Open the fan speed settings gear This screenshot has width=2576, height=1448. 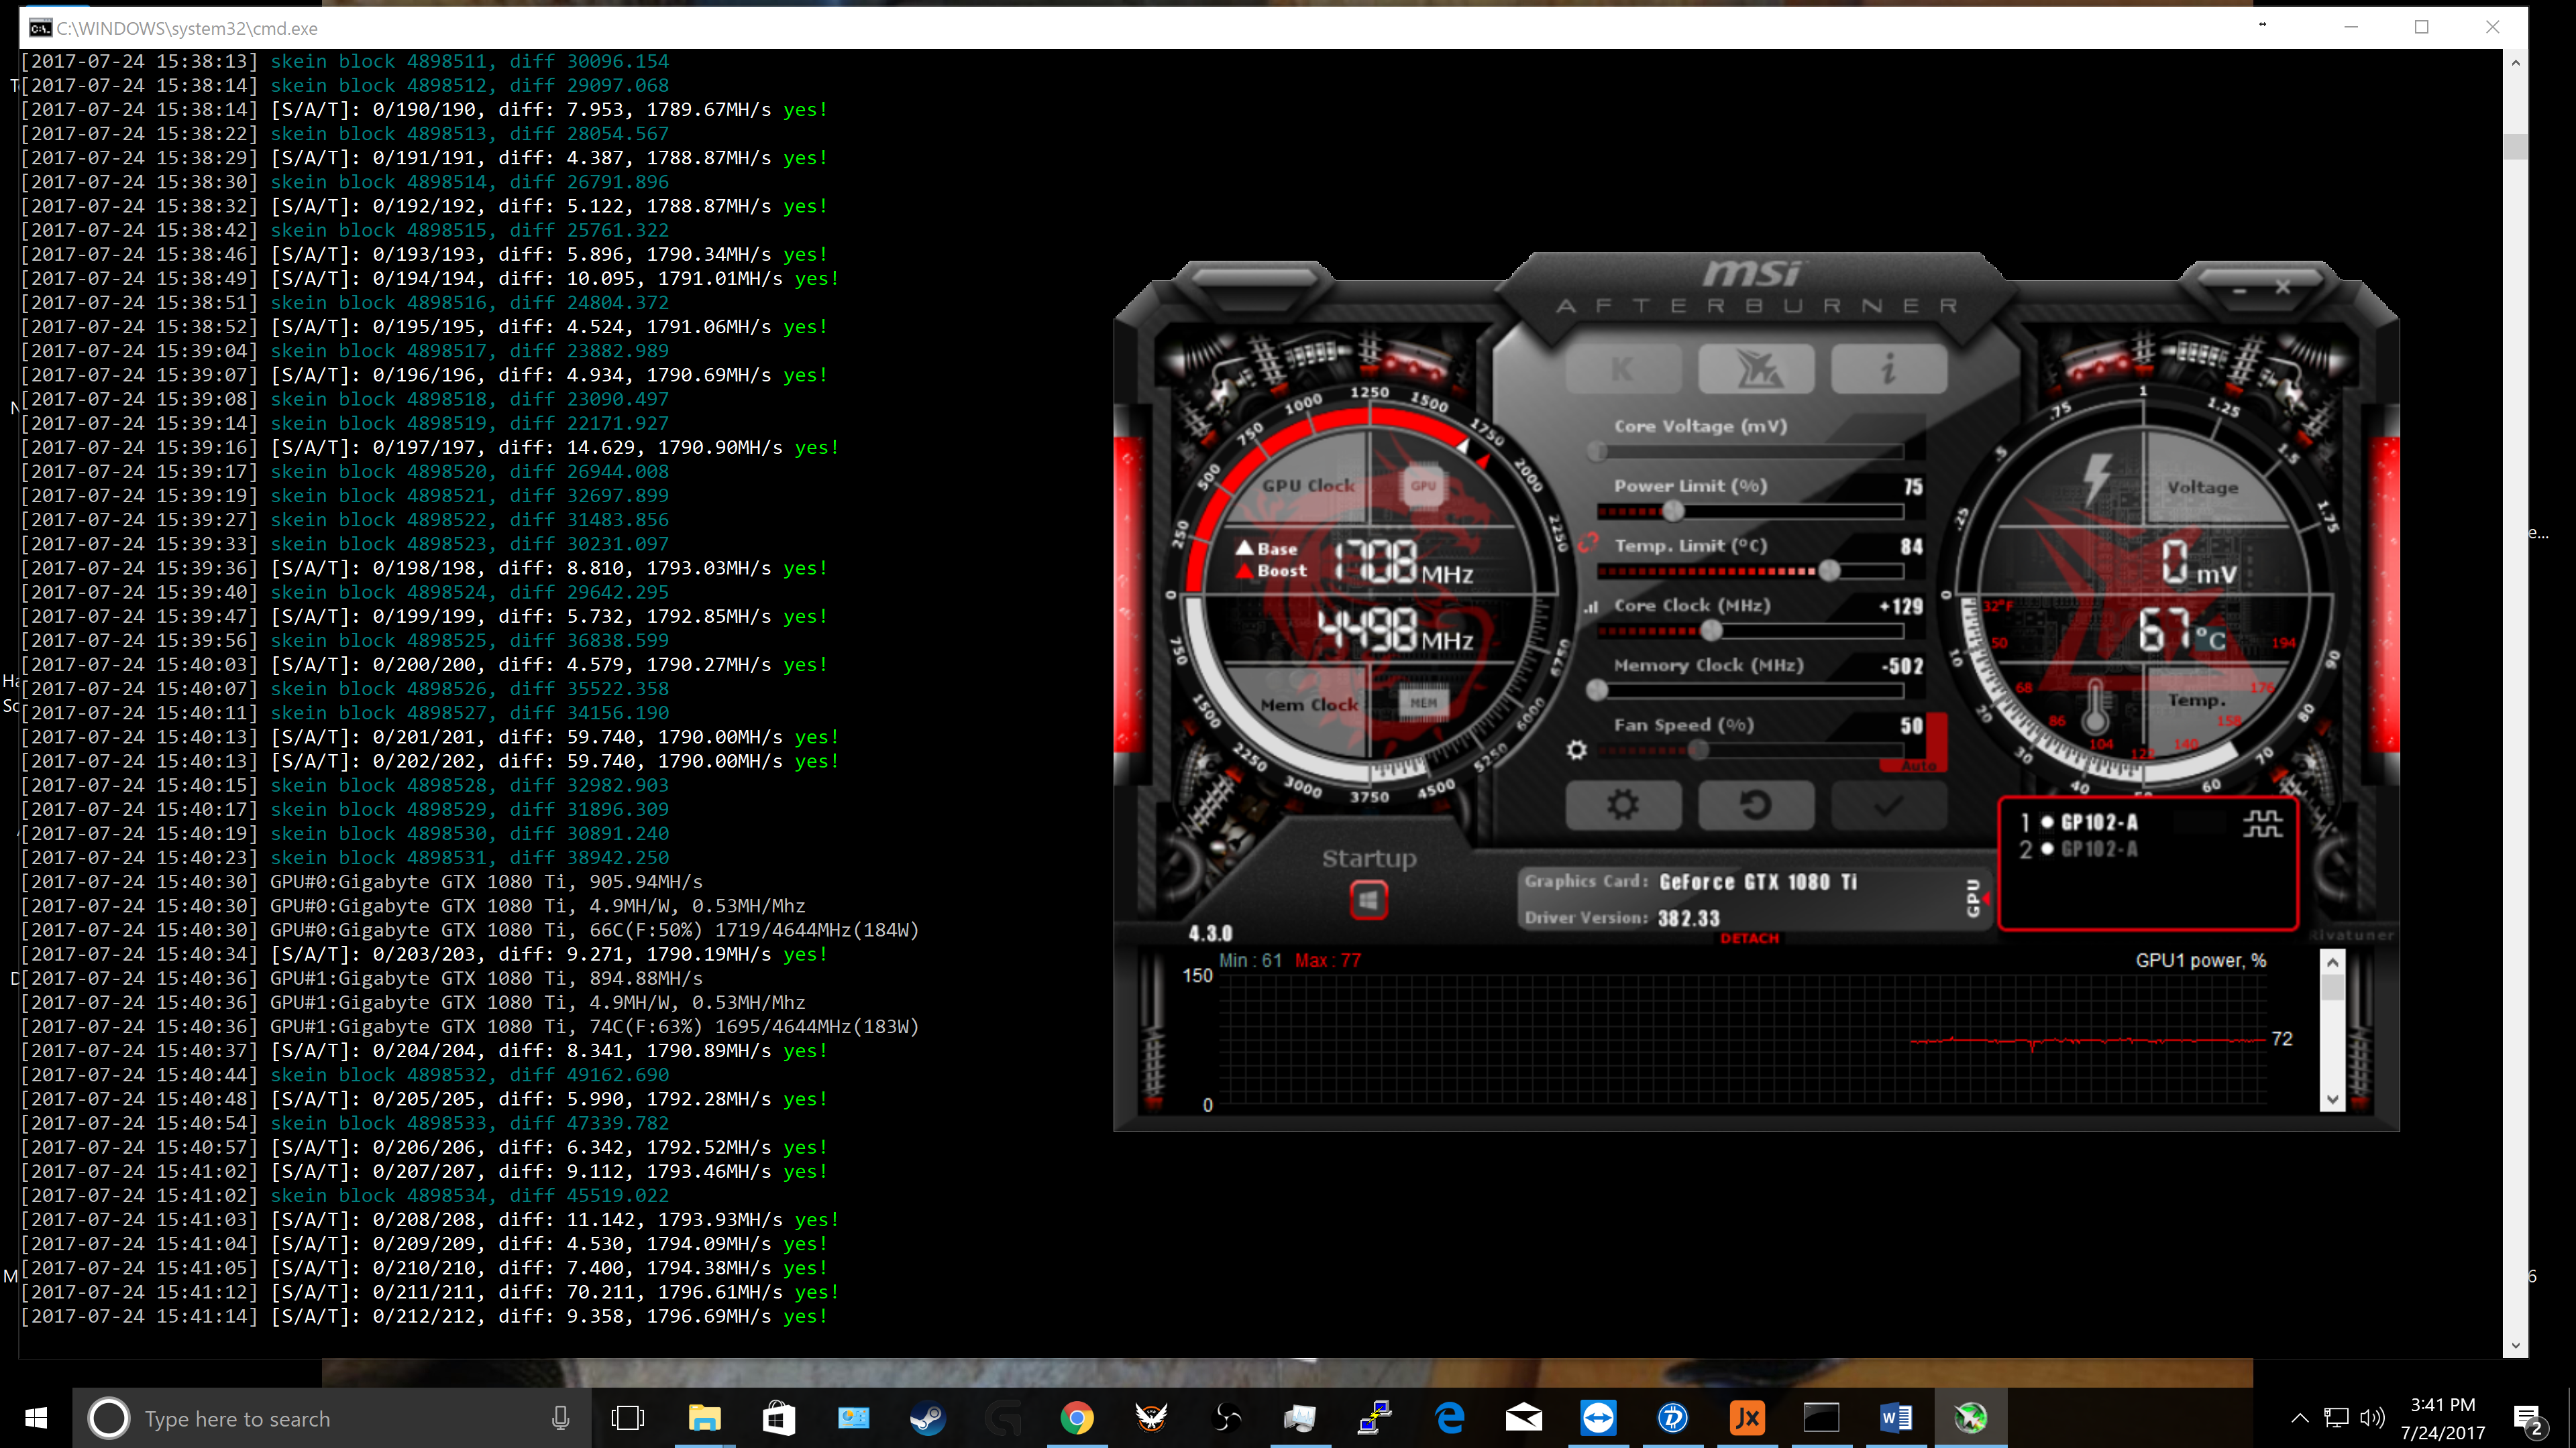[1577, 749]
